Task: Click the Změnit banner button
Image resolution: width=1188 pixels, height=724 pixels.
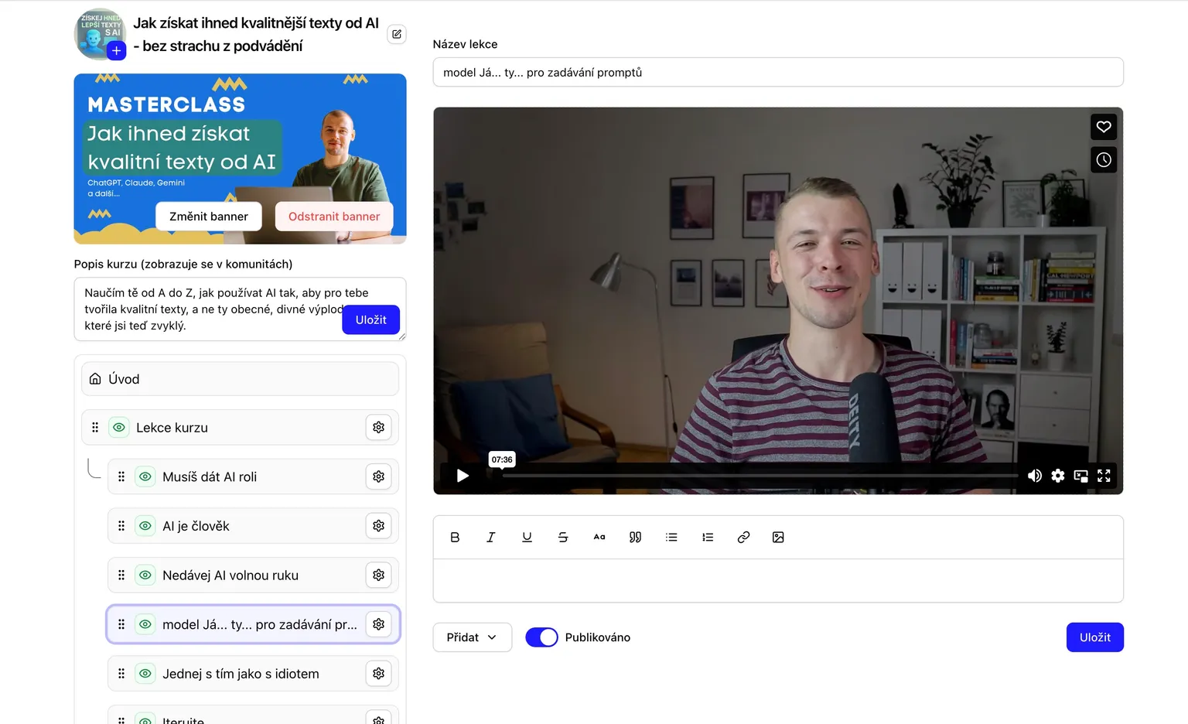Action: click(x=209, y=217)
